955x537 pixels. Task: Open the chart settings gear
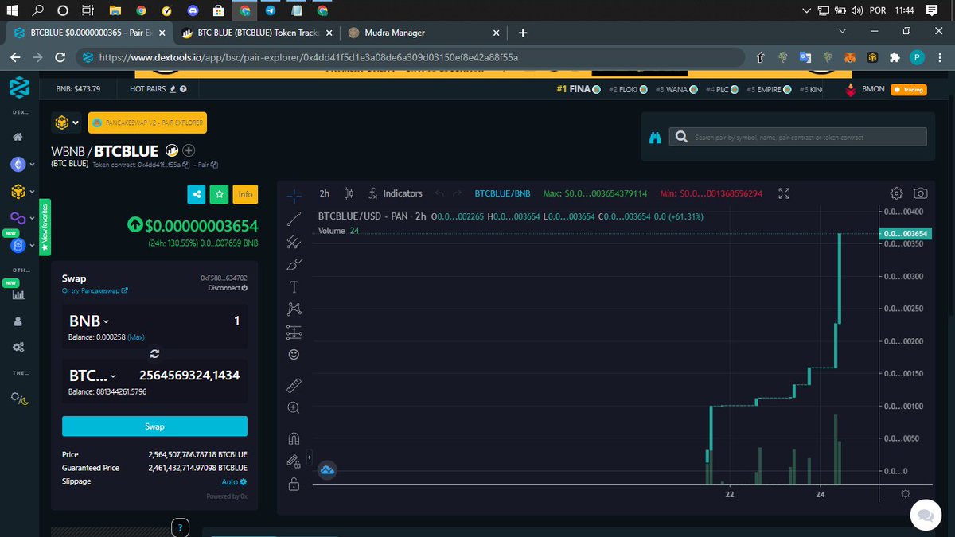coord(897,193)
